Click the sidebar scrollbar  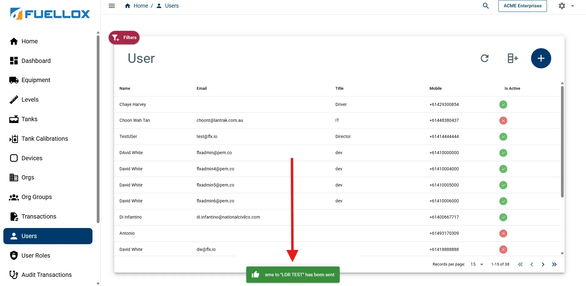click(x=98, y=129)
